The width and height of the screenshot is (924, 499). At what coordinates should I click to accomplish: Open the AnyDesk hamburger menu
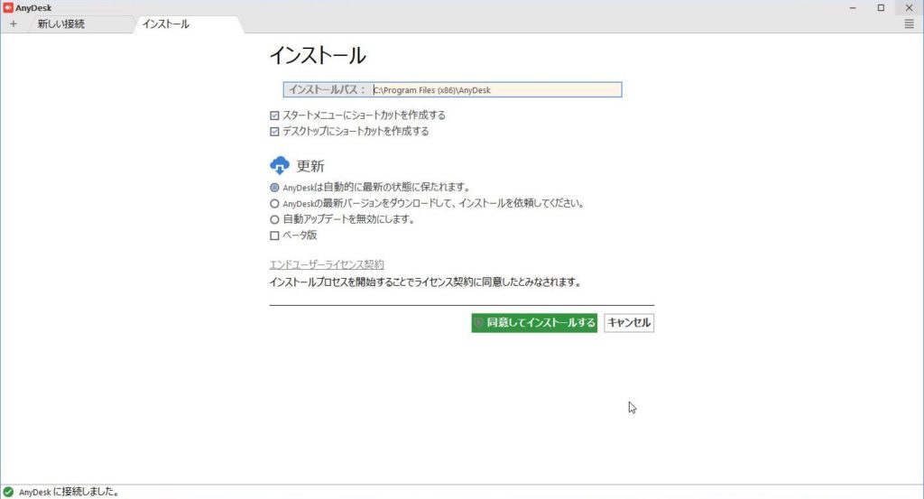909,24
